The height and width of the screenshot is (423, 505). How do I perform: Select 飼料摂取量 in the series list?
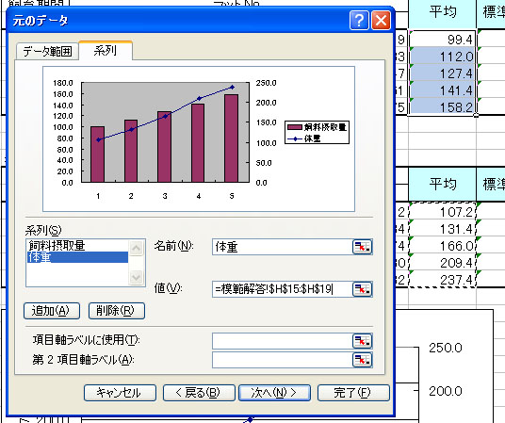(x=76, y=246)
